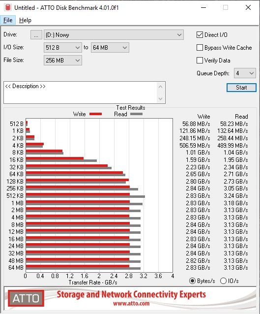Click the ATTO Disk Benchmark title bar icon
260x314 pixels.
coord(7,7)
